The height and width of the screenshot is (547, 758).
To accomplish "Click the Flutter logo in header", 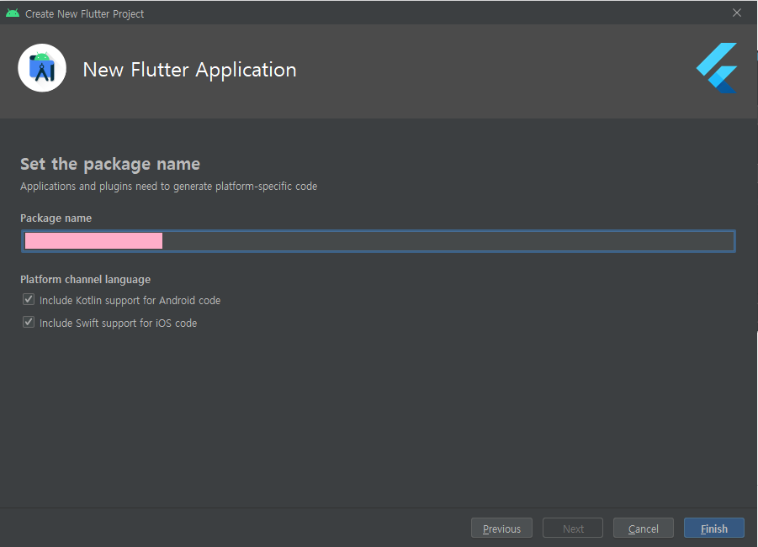I will click(717, 68).
